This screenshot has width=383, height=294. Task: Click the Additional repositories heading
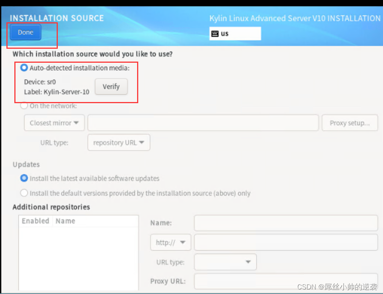click(x=51, y=207)
